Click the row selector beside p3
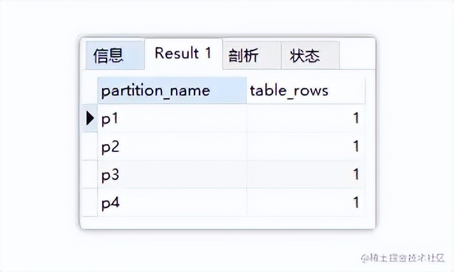 (90, 174)
